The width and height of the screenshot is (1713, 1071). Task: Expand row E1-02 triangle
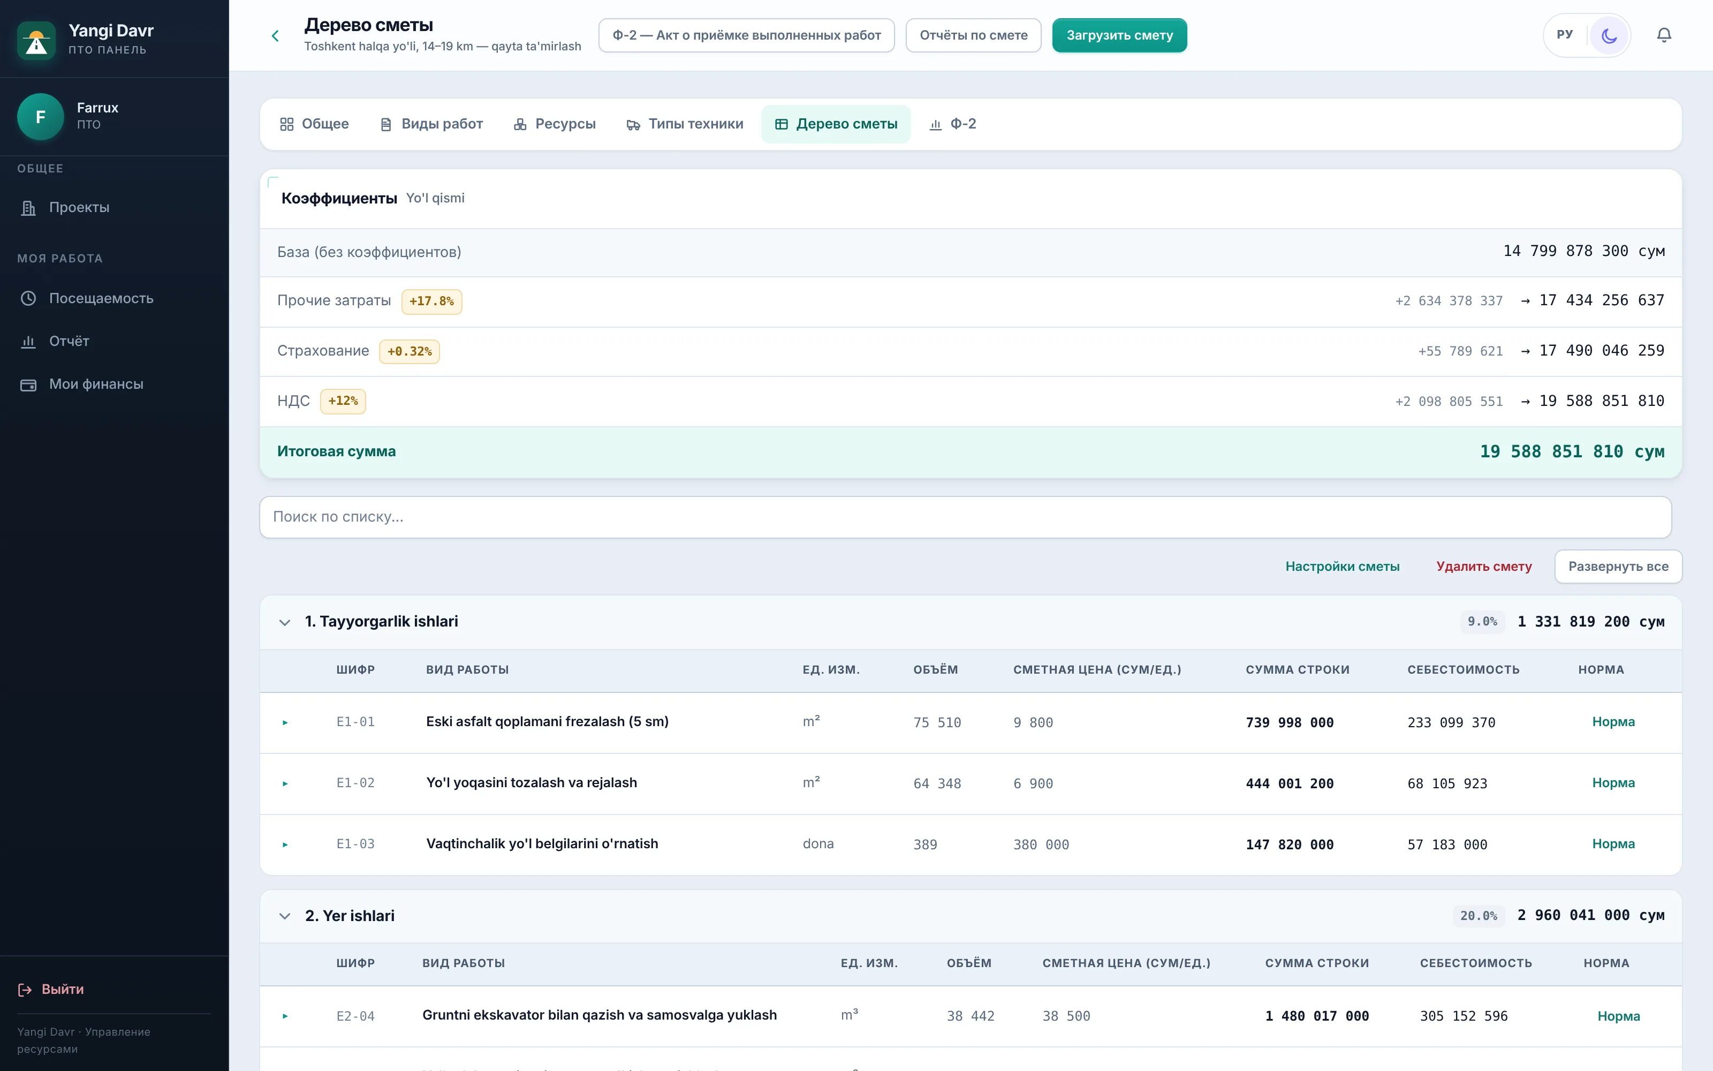pos(285,783)
